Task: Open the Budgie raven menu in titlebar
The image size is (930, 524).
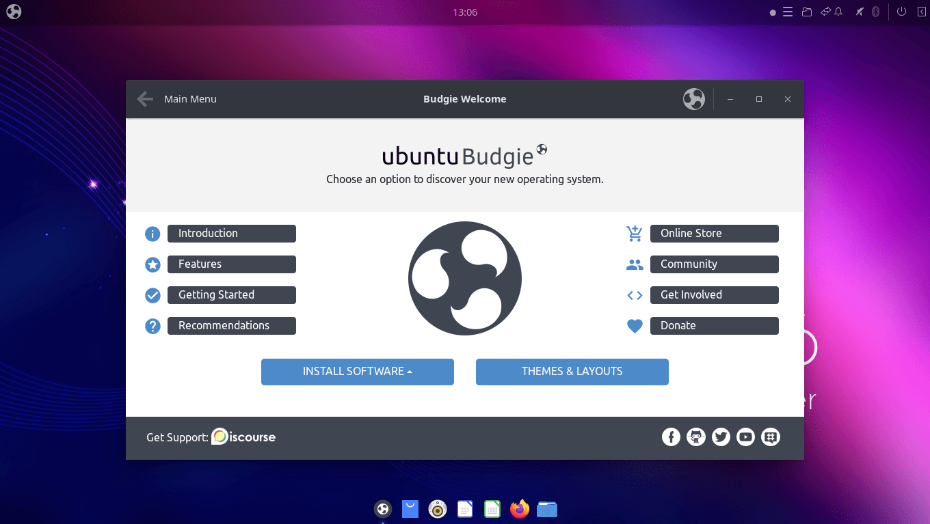Action: click(x=693, y=99)
